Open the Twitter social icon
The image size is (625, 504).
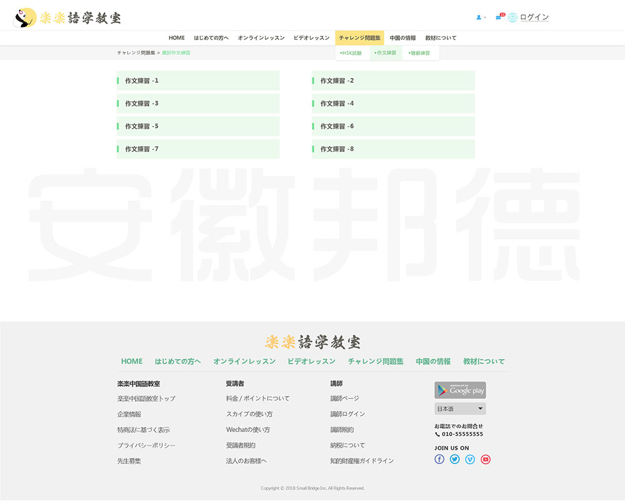pos(454,459)
